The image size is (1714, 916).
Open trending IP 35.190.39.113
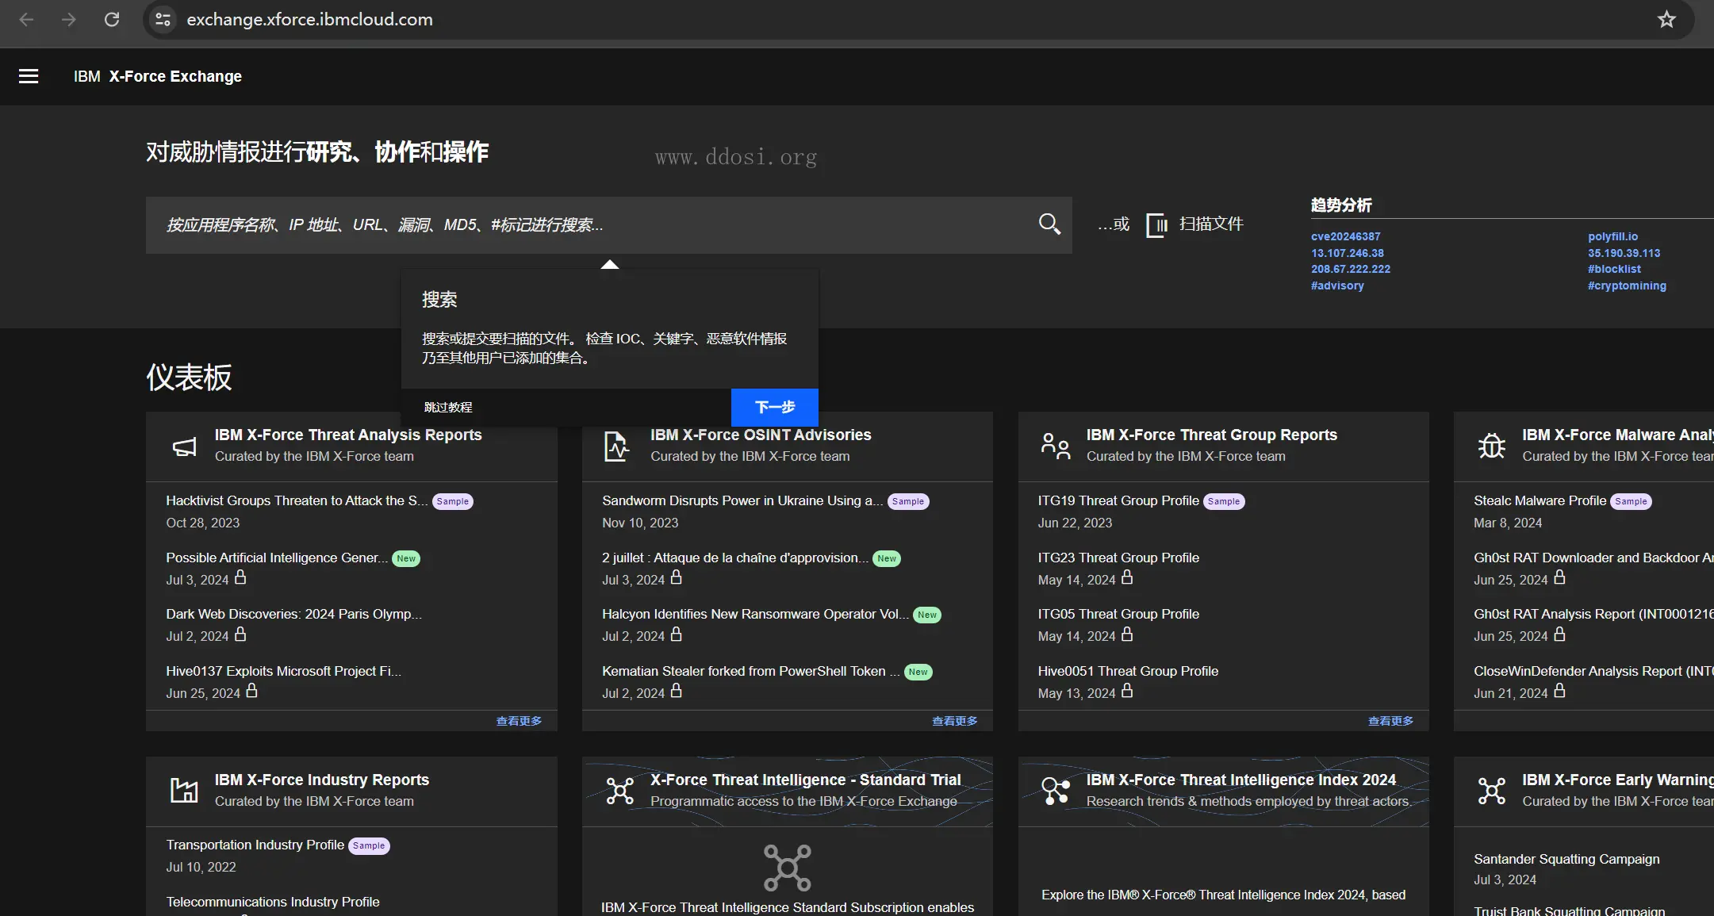(x=1624, y=253)
